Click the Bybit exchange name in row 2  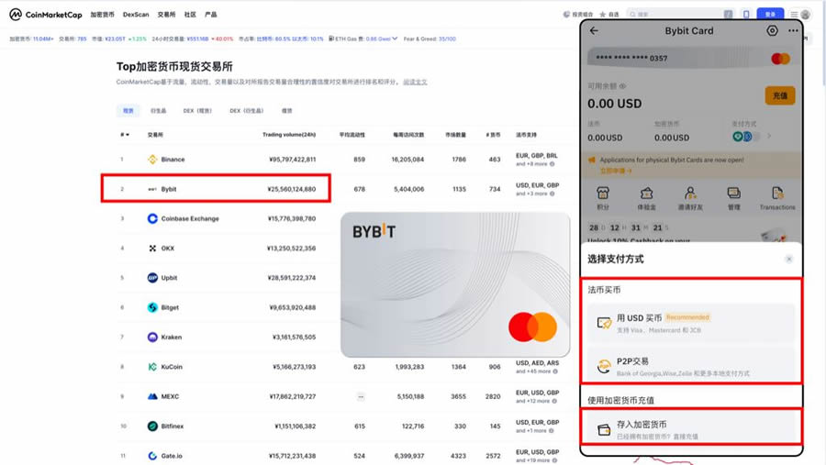point(169,189)
